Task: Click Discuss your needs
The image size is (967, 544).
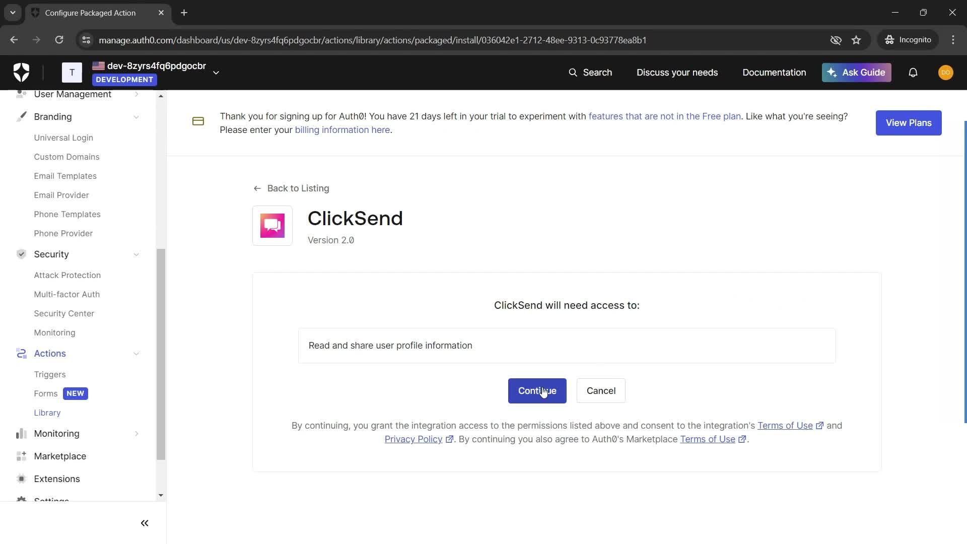Action: (677, 73)
